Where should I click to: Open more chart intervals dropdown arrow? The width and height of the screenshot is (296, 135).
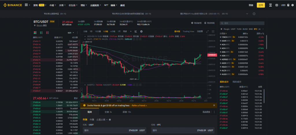point(131,31)
